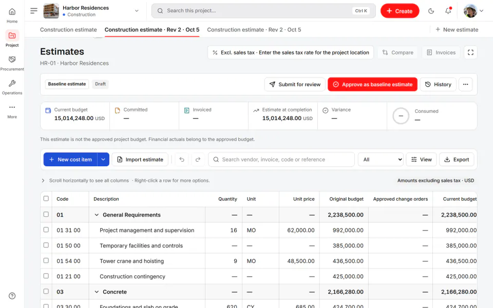Collapse the Concrete group
The image size is (493, 308).
tap(97, 292)
